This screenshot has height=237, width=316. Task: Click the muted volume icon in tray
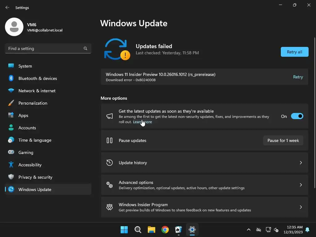click(x=276, y=230)
